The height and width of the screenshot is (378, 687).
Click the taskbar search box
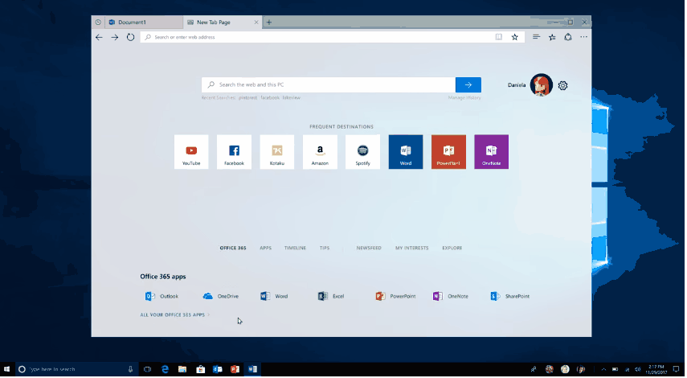point(77,369)
